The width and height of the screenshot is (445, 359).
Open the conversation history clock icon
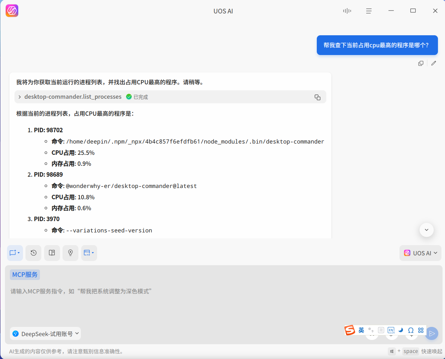[x=34, y=253]
